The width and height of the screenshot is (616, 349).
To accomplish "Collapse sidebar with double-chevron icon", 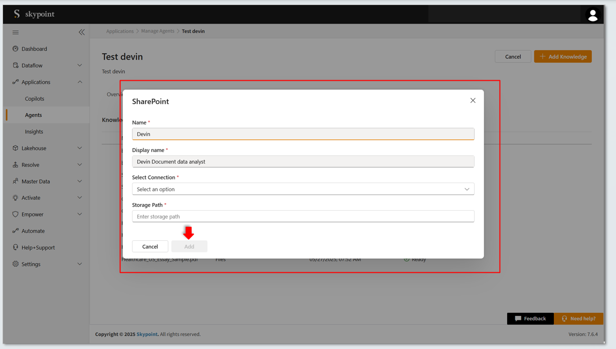I will point(81,32).
